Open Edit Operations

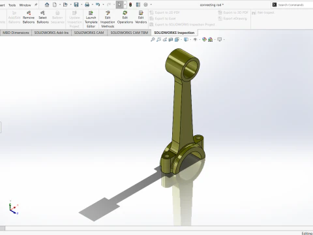tap(125, 17)
